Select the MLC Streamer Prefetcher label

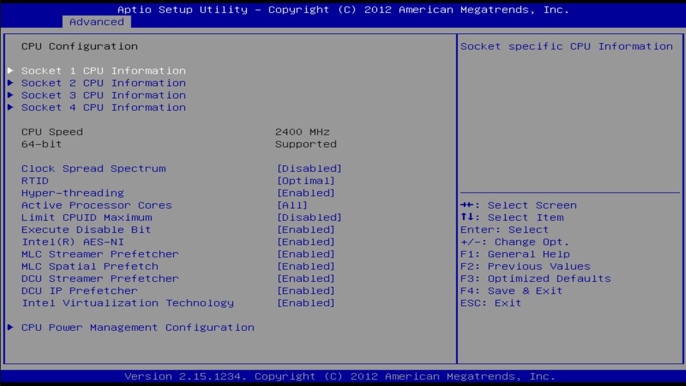tap(100, 254)
